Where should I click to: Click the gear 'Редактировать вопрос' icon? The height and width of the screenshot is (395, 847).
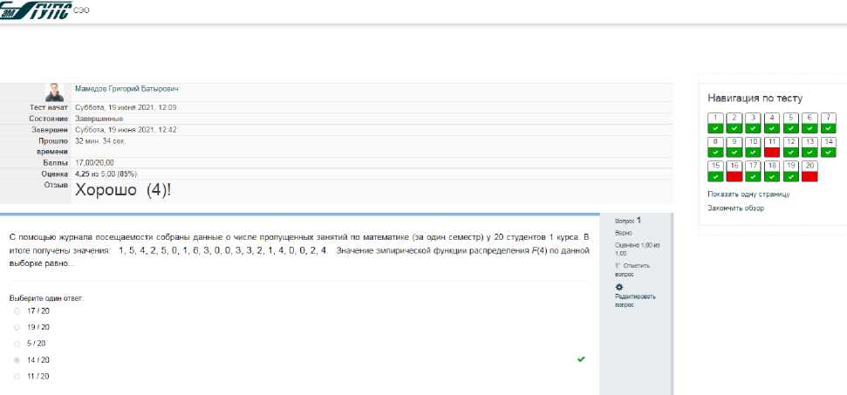[x=619, y=288]
